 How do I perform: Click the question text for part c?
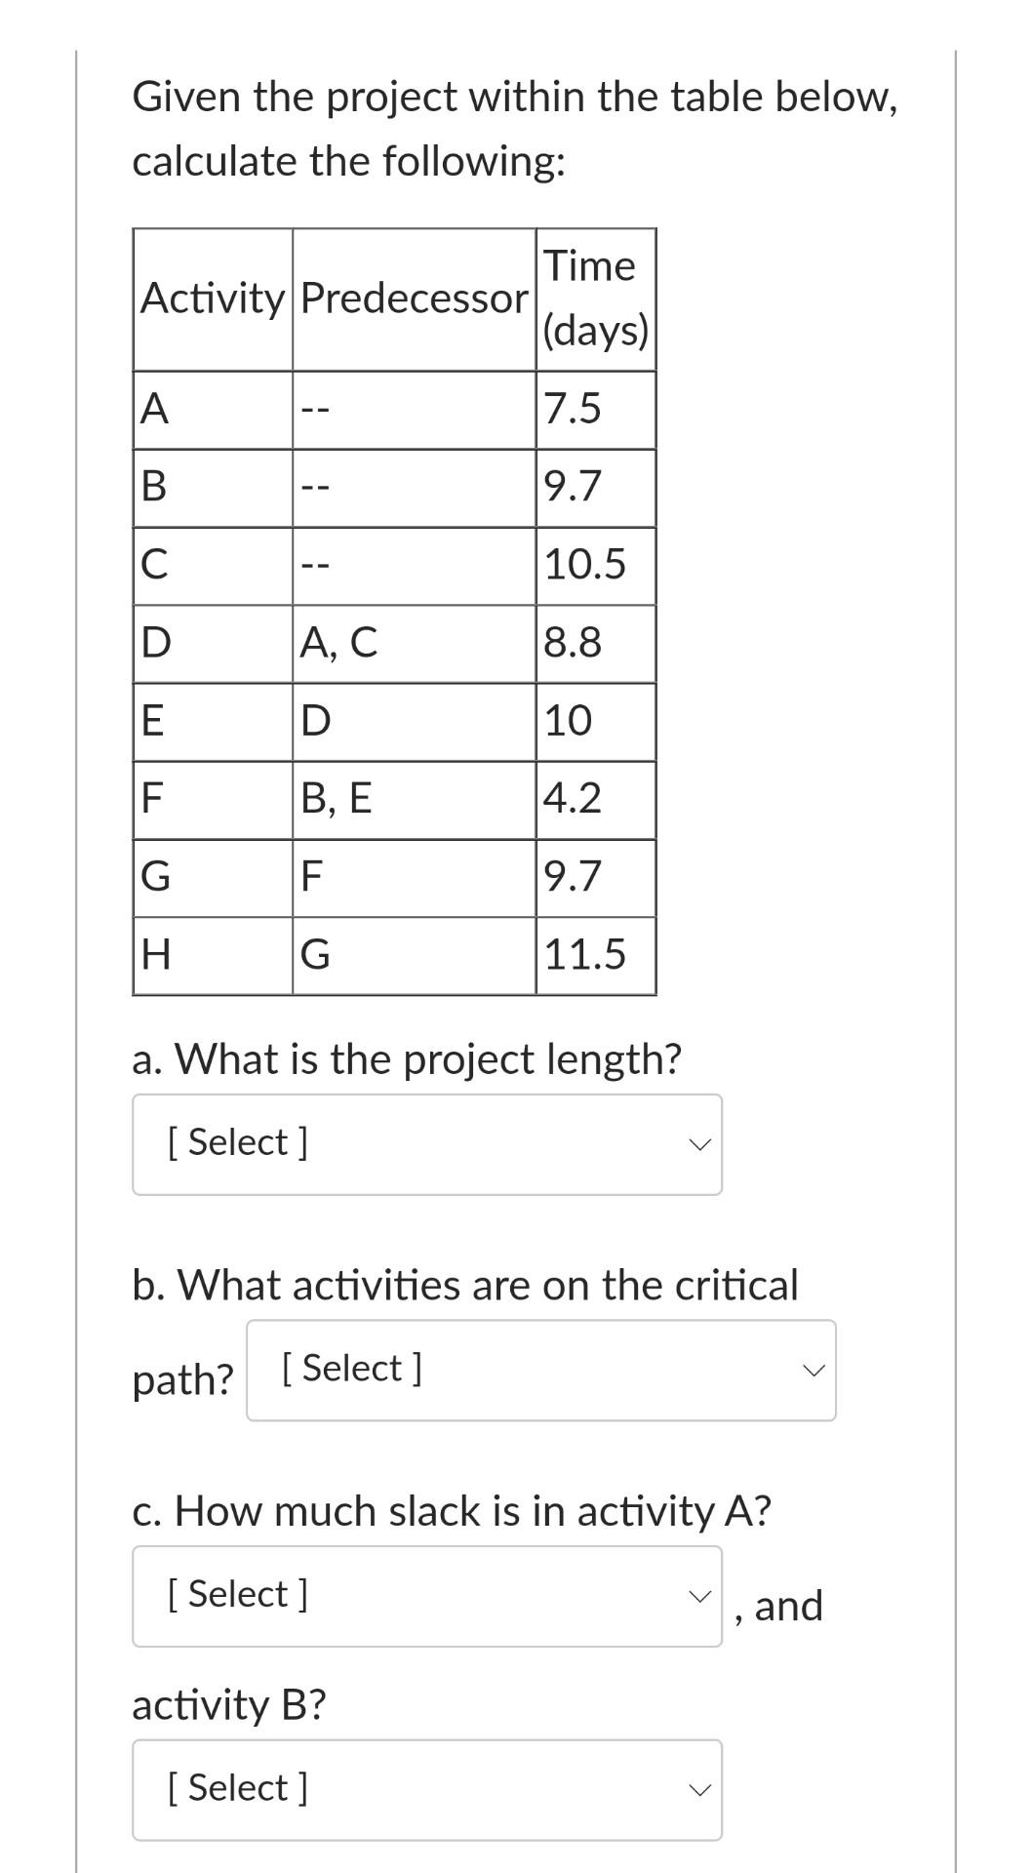[x=452, y=1510]
